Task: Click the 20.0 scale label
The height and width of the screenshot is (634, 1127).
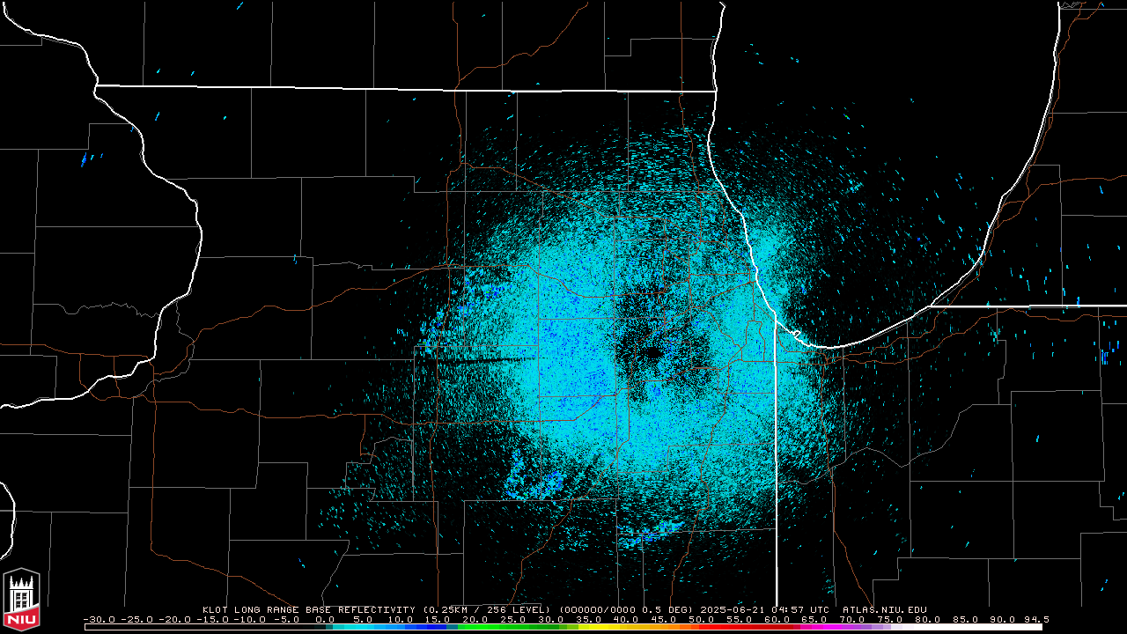Action: [x=475, y=619]
